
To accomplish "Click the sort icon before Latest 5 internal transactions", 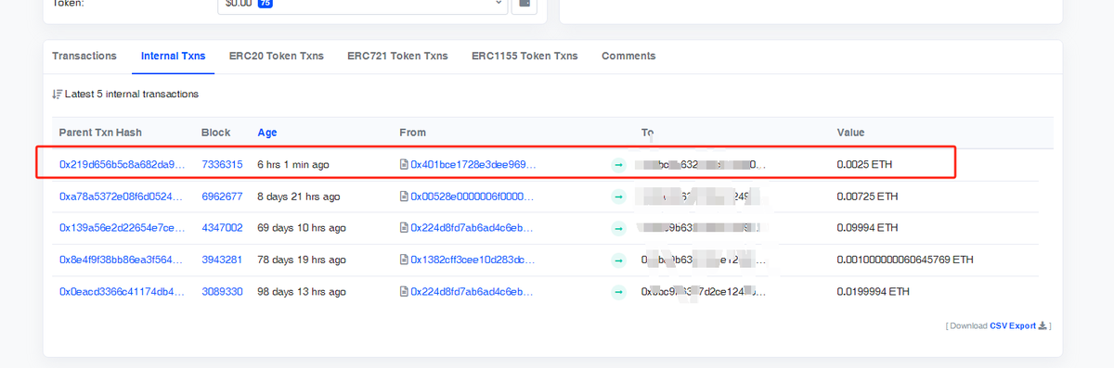I will [x=58, y=95].
